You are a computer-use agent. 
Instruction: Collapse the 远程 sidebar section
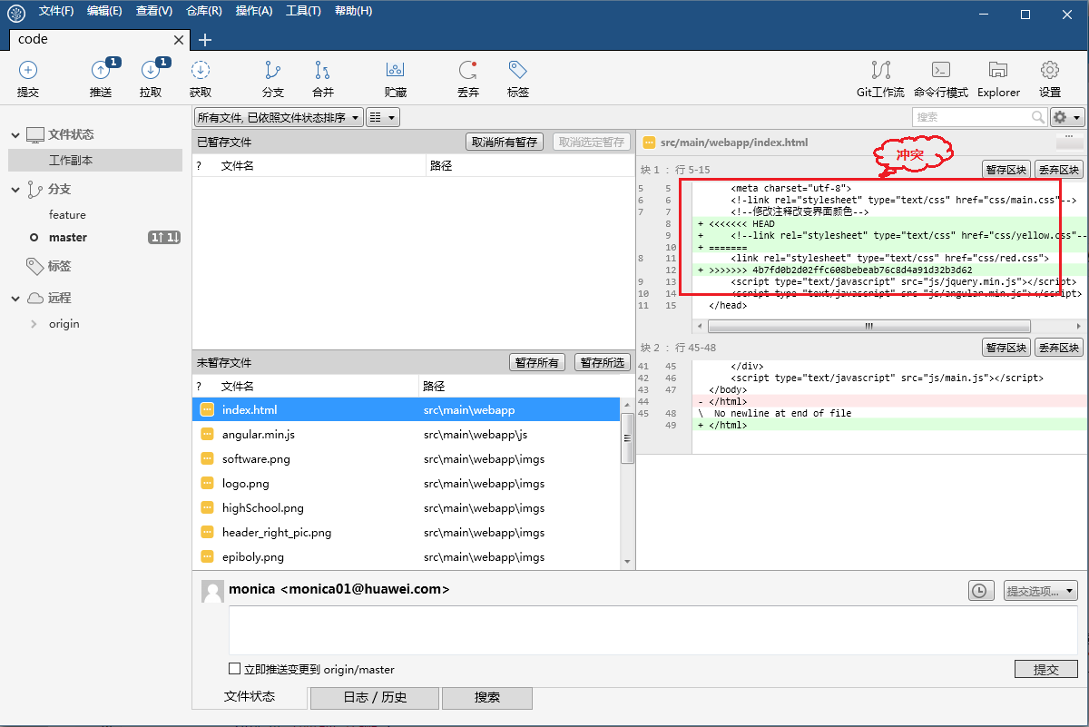point(15,299)
